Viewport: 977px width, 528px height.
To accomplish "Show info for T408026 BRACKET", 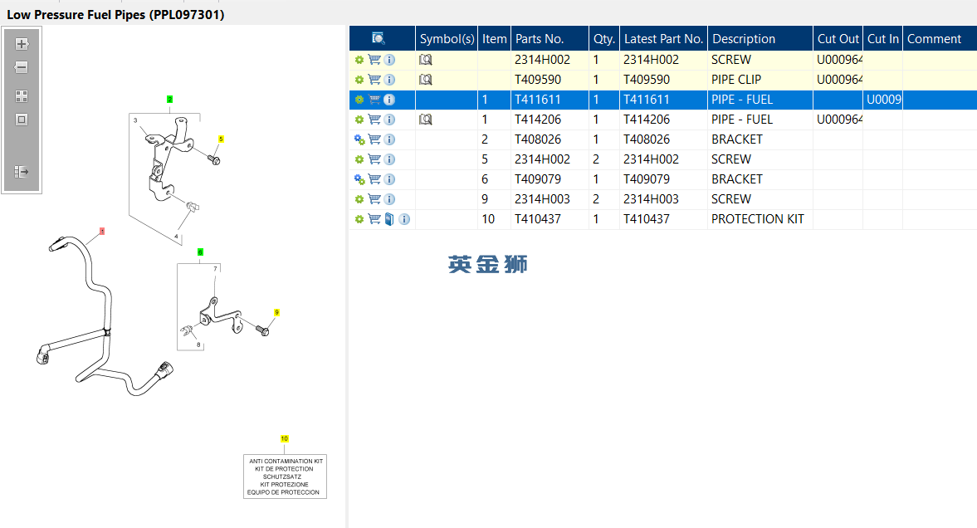I will coord(389,139).
